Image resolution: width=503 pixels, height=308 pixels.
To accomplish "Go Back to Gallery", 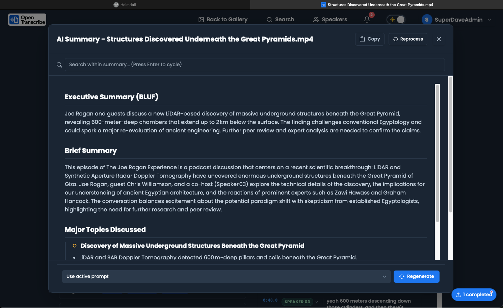I will coord(223,20).
